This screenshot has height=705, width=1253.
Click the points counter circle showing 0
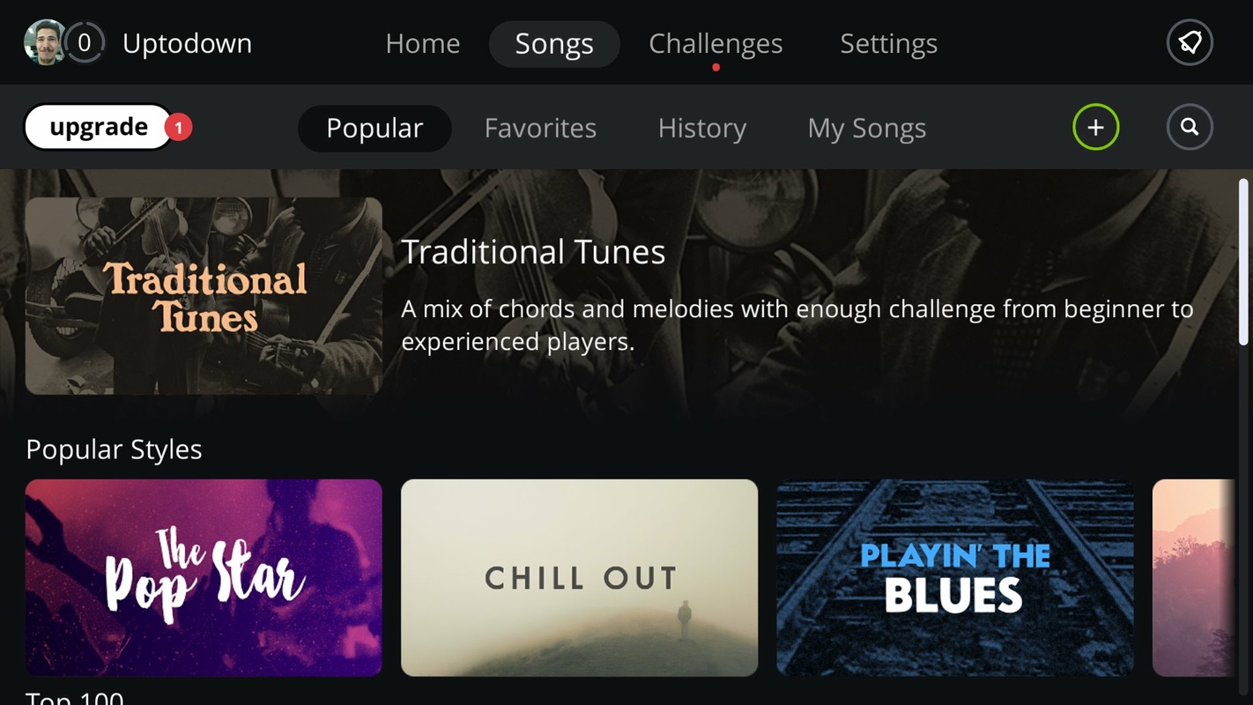point(85,42)
